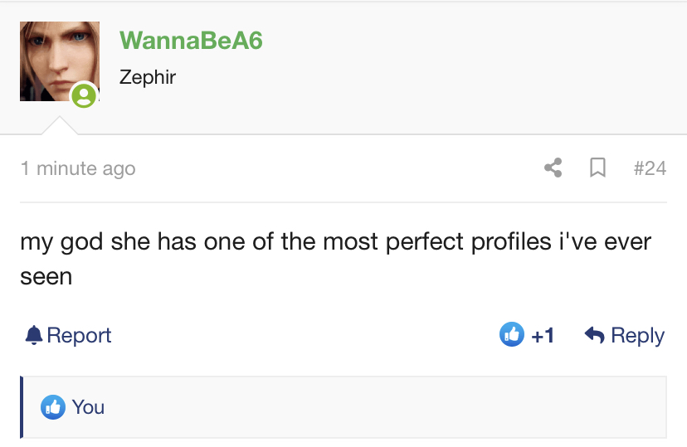Toggle the blue thumbs-up like button
This screenshot has height=447, width=687.
512,334
